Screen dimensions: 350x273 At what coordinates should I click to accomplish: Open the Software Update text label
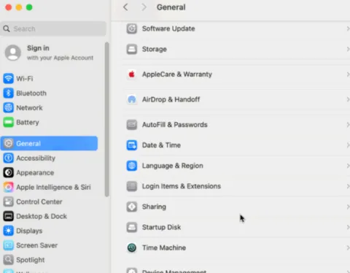click(168, 28)
